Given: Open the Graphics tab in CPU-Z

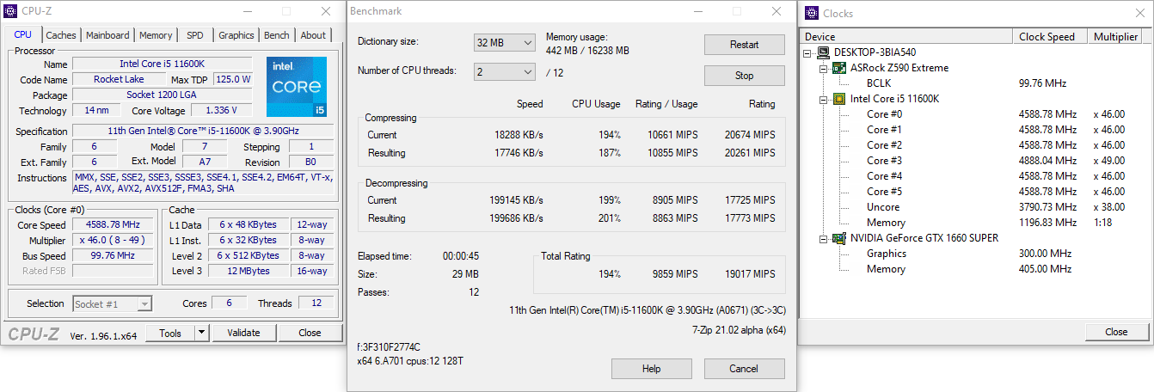Looking at the screenshot, I should coord(236,35).
